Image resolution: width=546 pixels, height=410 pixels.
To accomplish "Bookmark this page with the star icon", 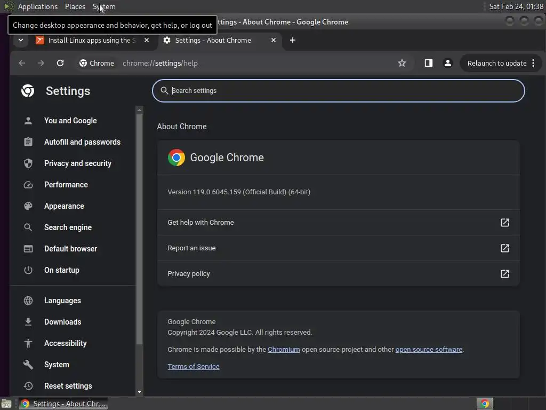I will click(402, 63).
